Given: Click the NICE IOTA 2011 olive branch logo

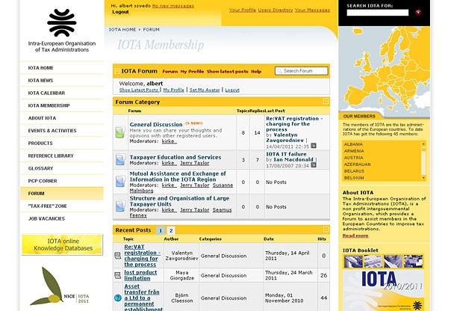Looking at the screenshot, I should coord(60,286).
